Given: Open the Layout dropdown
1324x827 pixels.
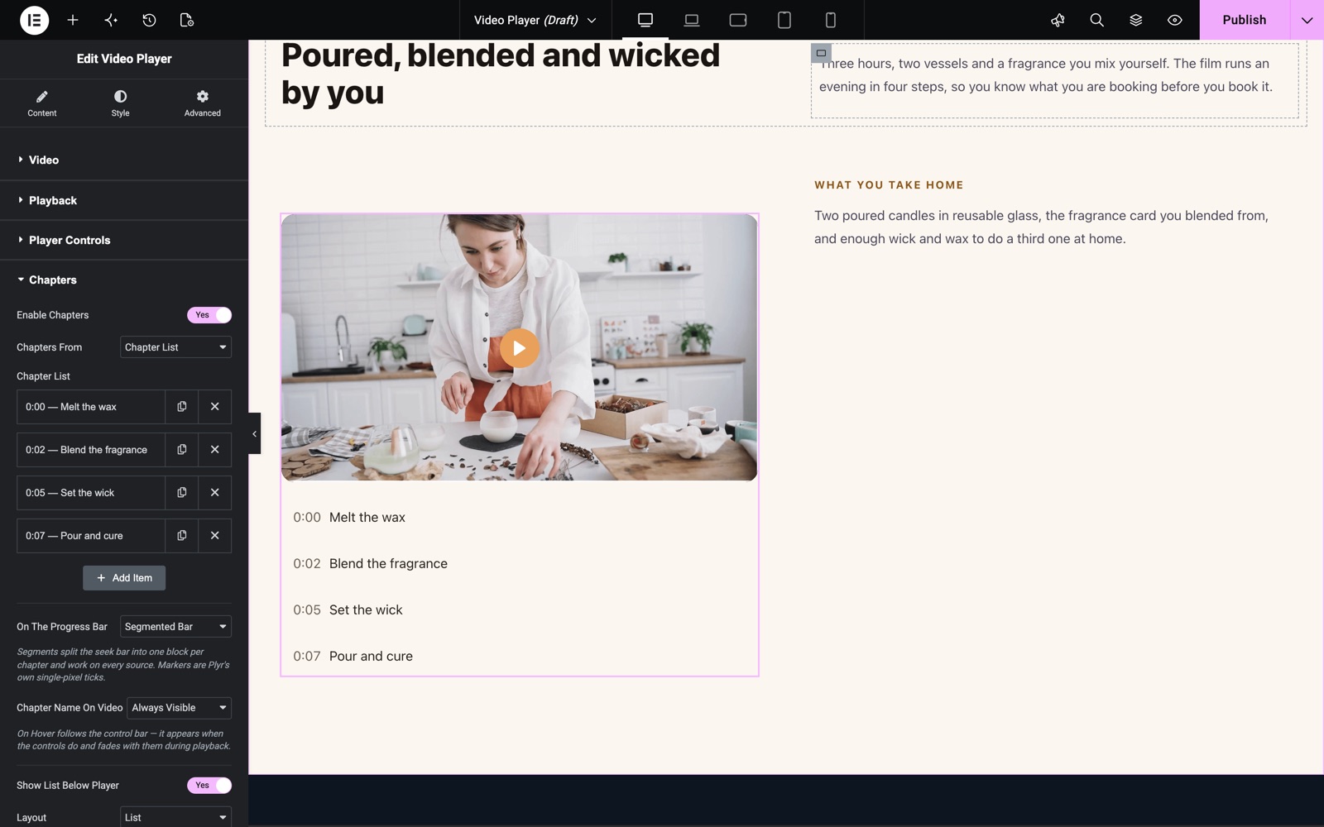Looking at the screenshot, I should click(x=175, y=817).
